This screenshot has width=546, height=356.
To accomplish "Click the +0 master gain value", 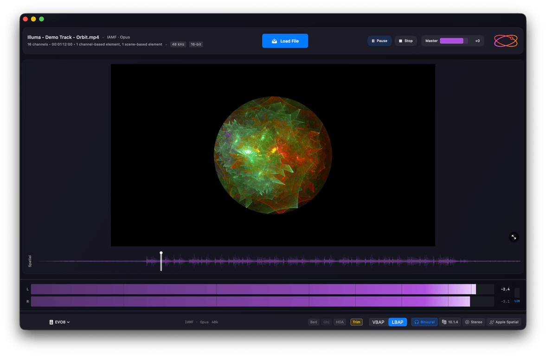I will coord(477,41).
